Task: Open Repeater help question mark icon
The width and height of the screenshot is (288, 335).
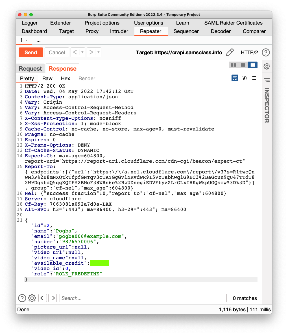Action: point(266,52)
